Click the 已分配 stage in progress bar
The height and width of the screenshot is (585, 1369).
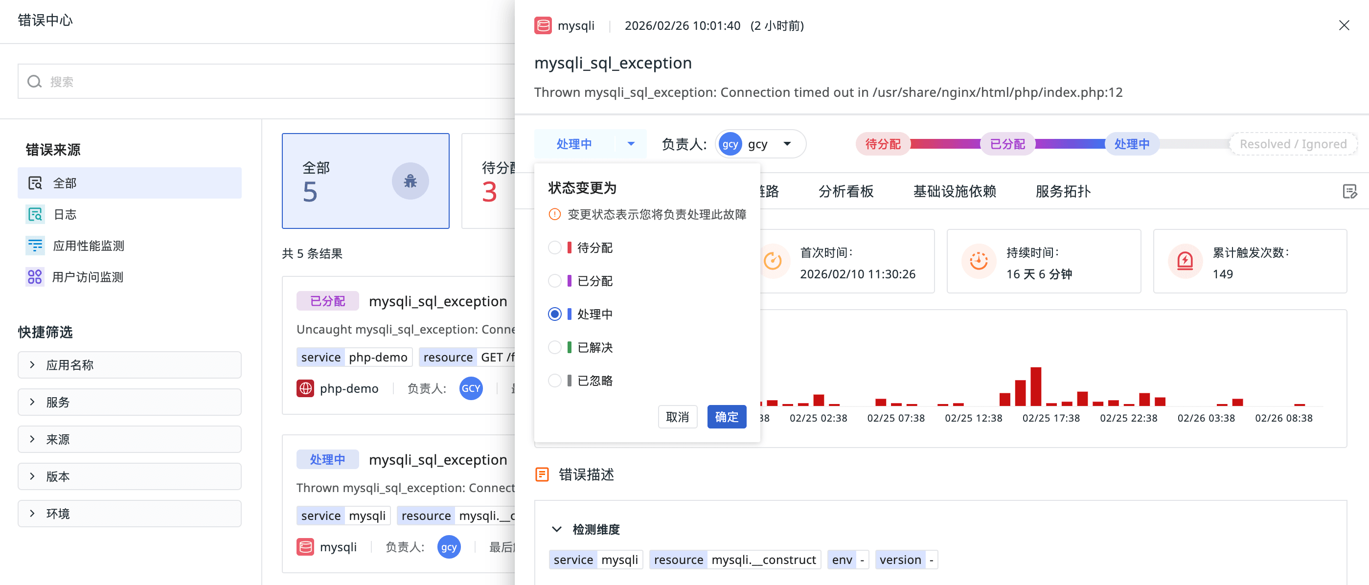click(1007, 144)
